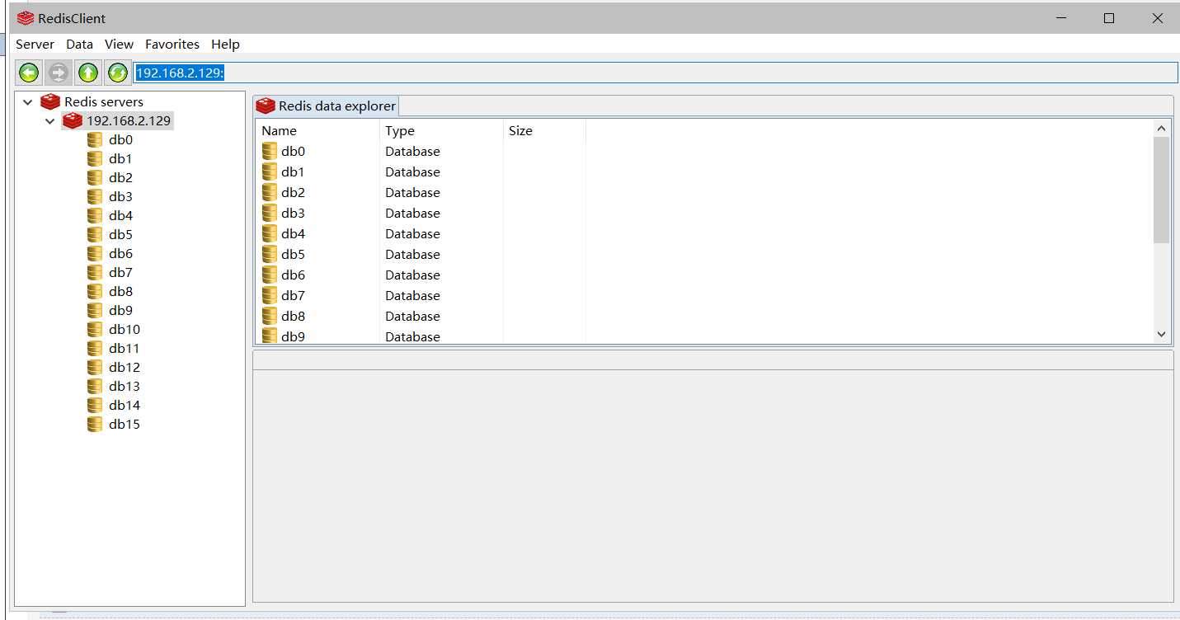
Task: Click the Redis servers root icon in tree
Action: click(50, 101)
